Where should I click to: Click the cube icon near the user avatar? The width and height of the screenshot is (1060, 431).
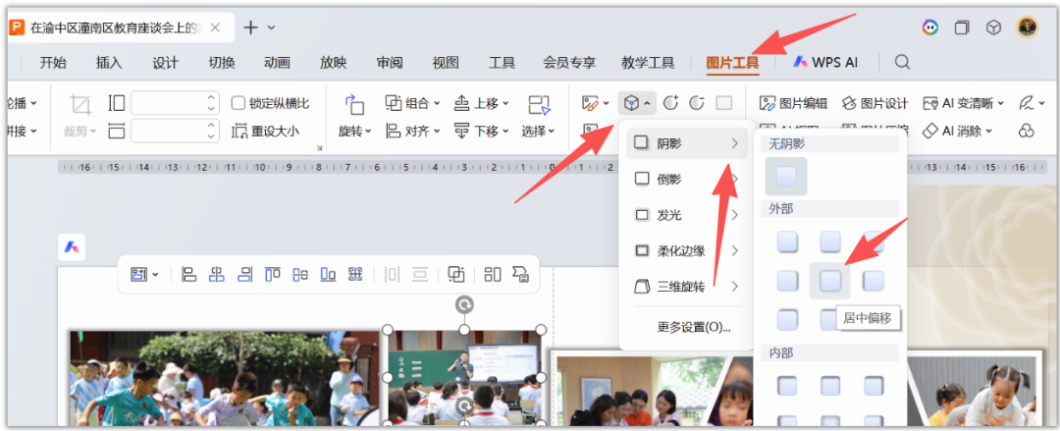(993, 27)
